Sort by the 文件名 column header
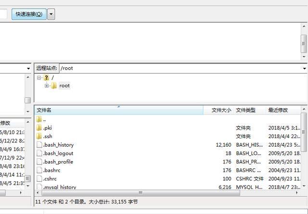This screenshot has height=214, width=308. (119, 110)
